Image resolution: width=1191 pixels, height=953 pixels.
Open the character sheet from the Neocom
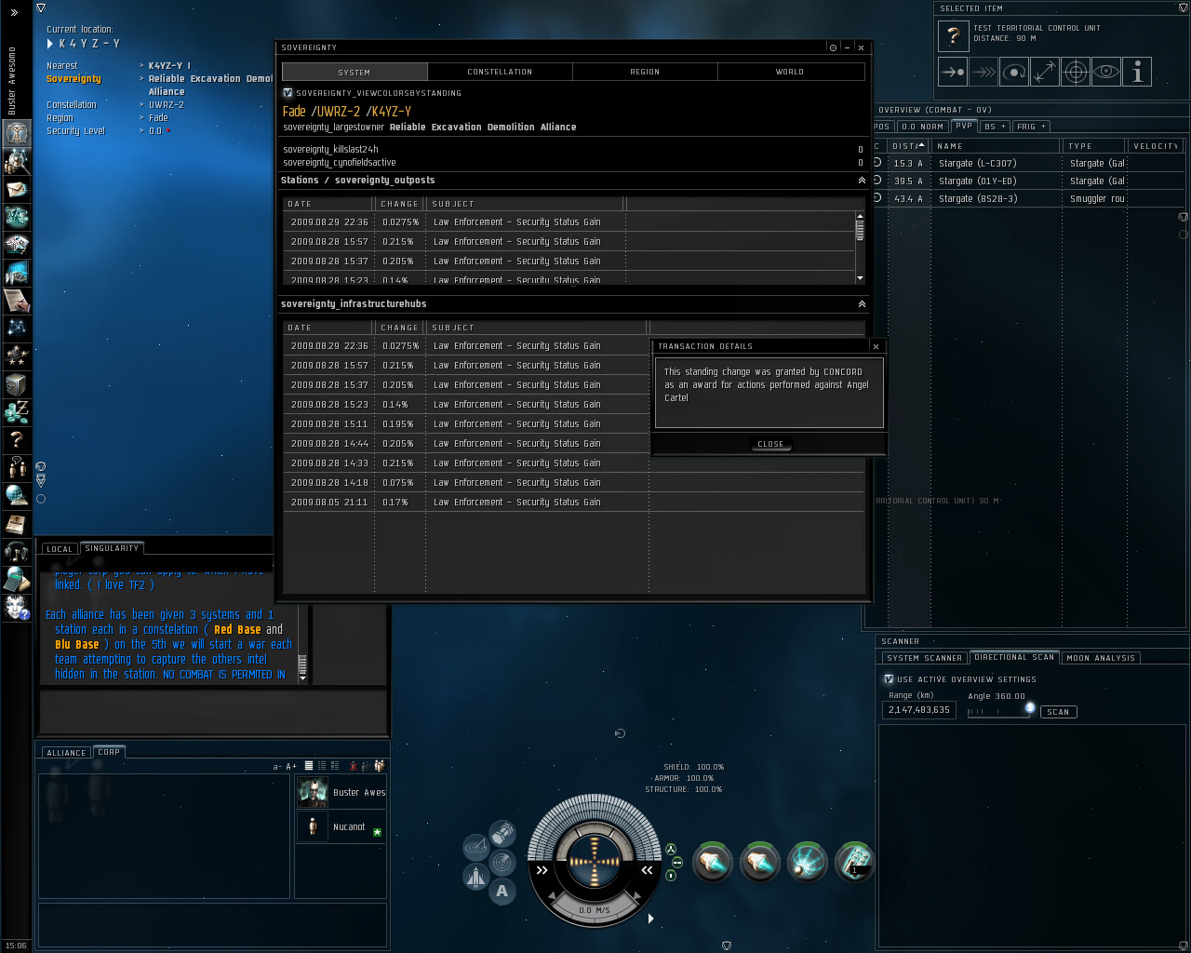point(17,133)
